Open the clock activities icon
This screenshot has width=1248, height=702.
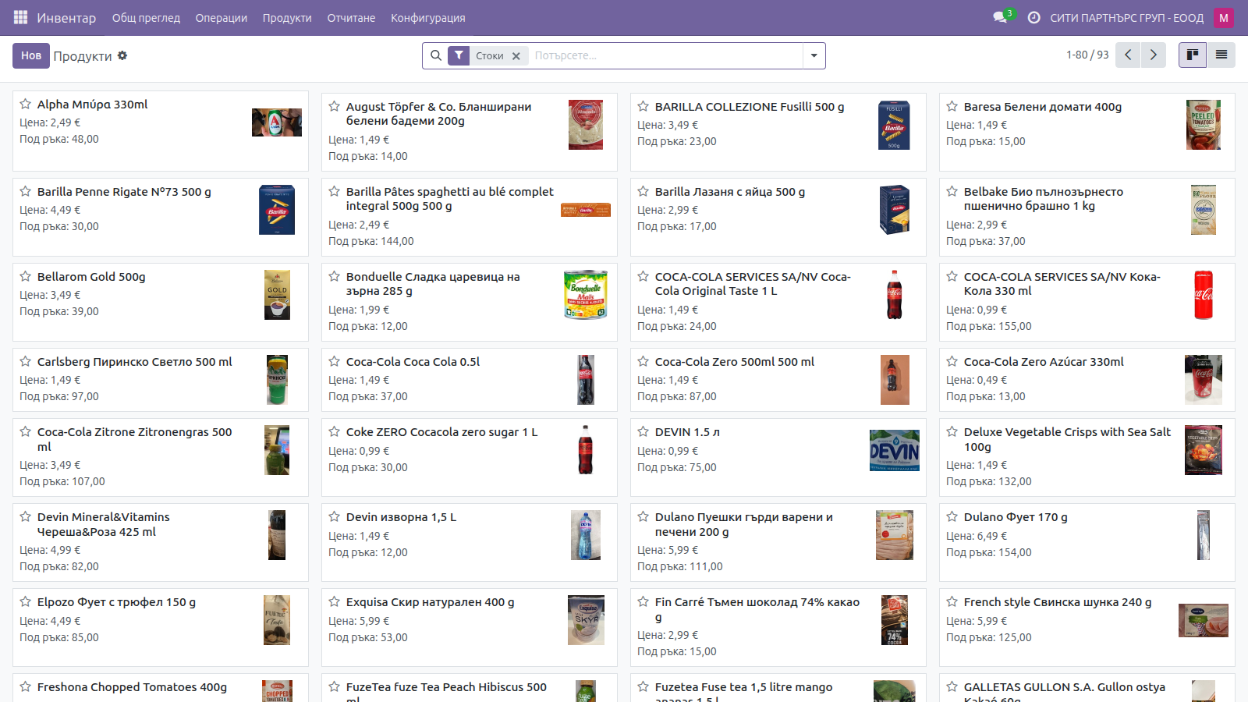point(1033,17)
